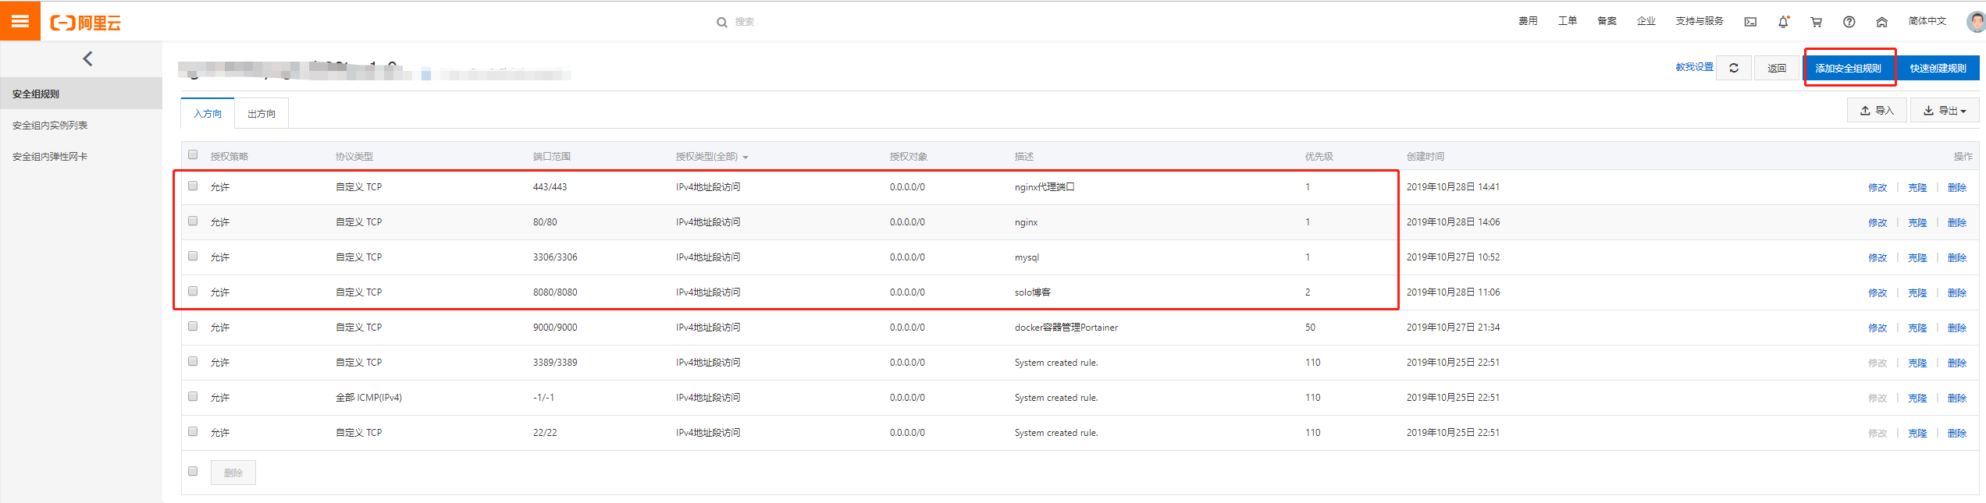The image size is (1986, 503).
Task: Toggle the select-all checkbox in header
Action: click(x=193, y=154)
